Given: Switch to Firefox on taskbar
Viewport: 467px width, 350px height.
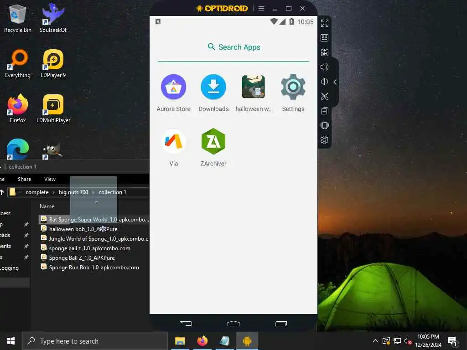Looking at the screenshot, I should tap(202, 341).
